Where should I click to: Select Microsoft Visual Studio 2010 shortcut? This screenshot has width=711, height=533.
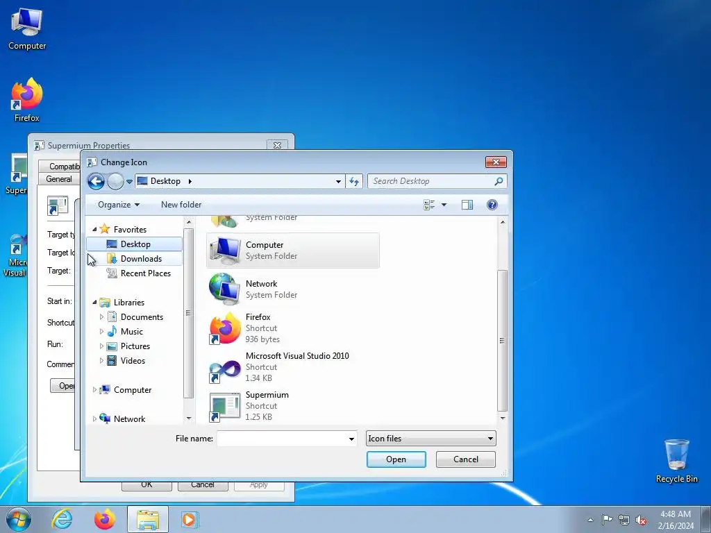292,367
